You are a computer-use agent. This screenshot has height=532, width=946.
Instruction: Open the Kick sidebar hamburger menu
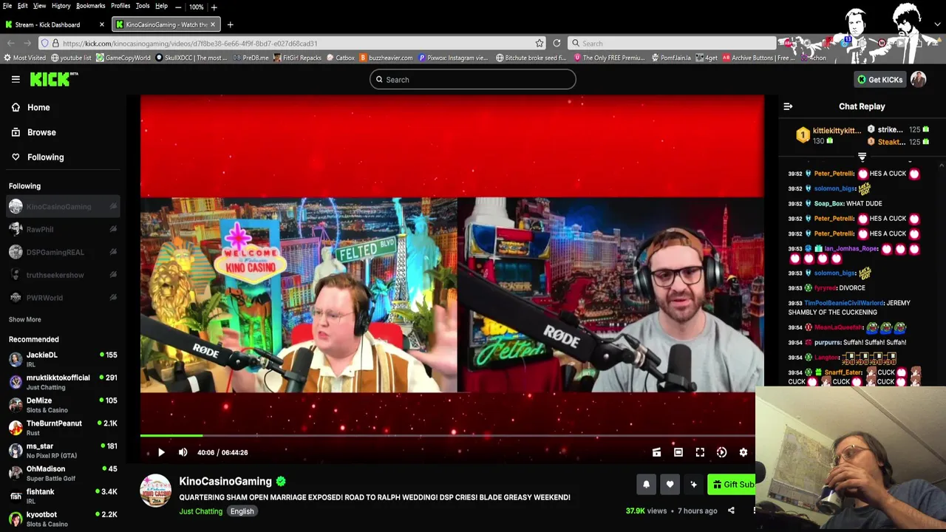(16, 79)
